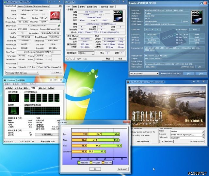Click the CPU usage gauge in Task Manager

click(14, 98)
